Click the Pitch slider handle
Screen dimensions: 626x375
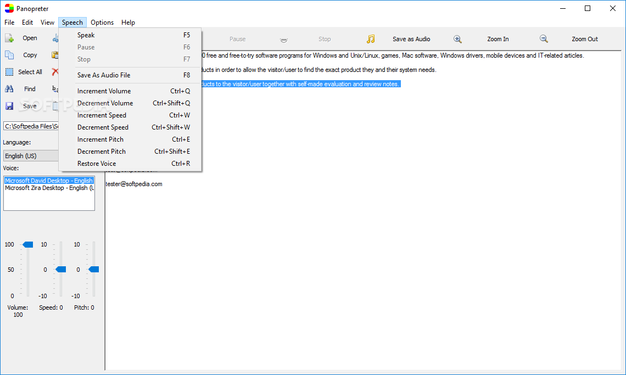(94, 270)
